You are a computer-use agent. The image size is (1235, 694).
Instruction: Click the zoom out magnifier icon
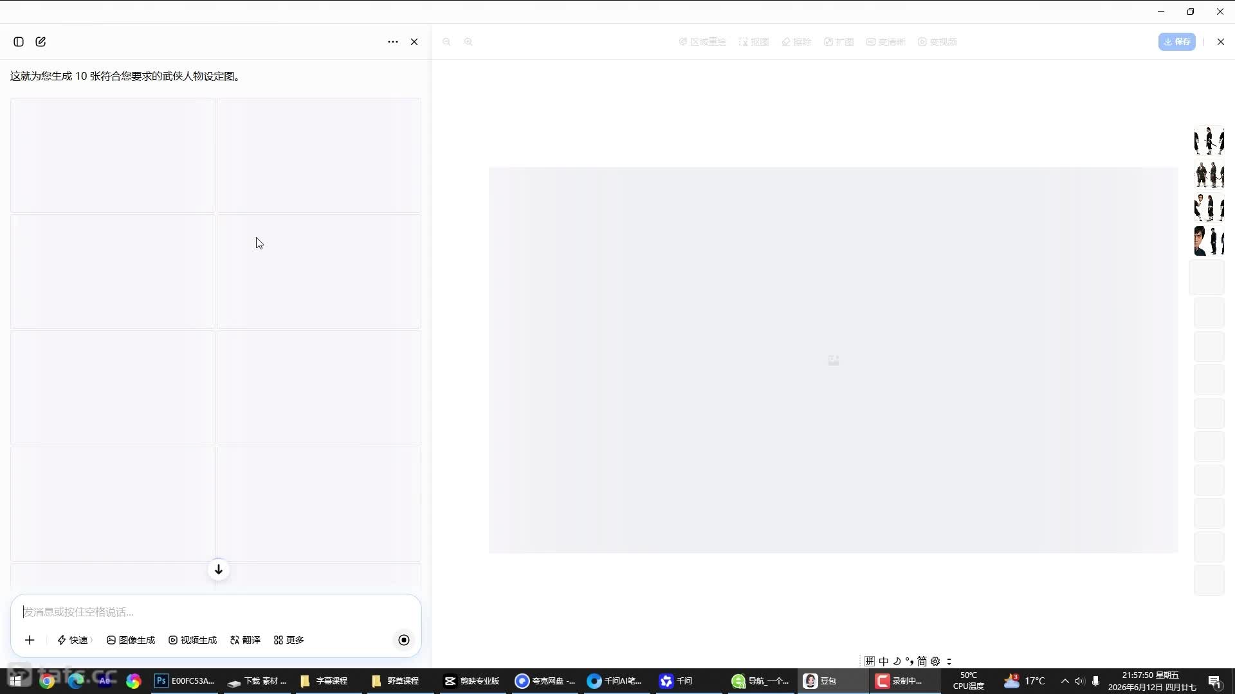tap(446, 42)
